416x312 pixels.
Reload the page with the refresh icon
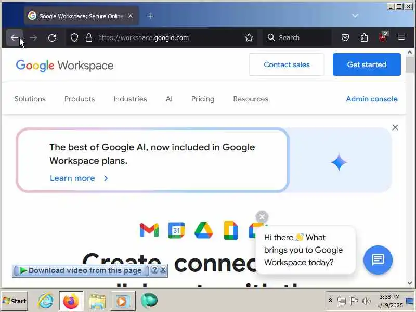(52, 37)
